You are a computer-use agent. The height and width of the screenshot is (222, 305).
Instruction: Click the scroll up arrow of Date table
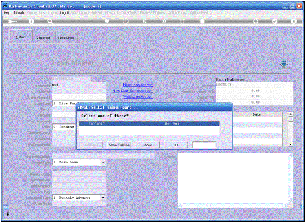(290, 114)
